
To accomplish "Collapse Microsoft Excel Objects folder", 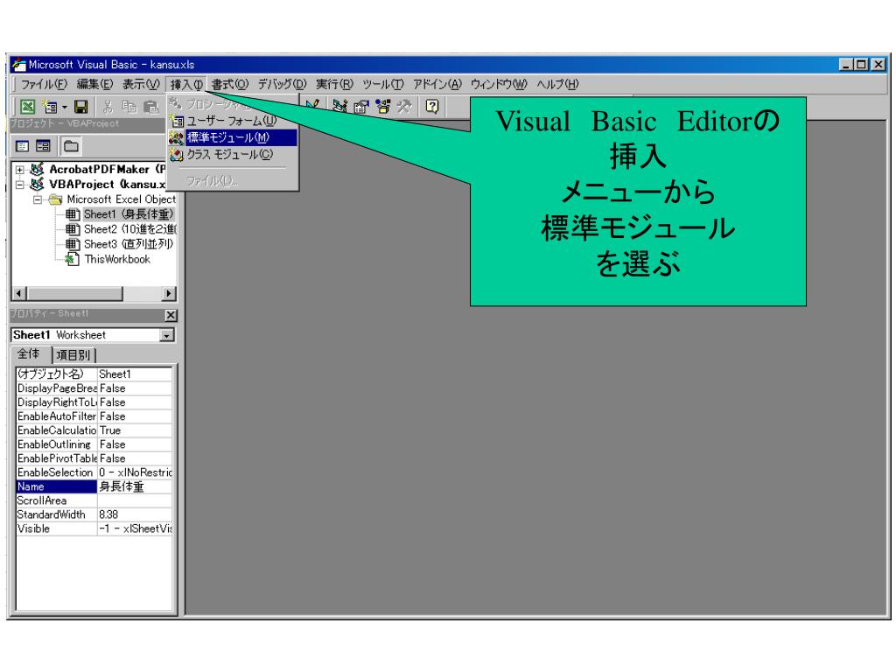I will coord(37,199).
